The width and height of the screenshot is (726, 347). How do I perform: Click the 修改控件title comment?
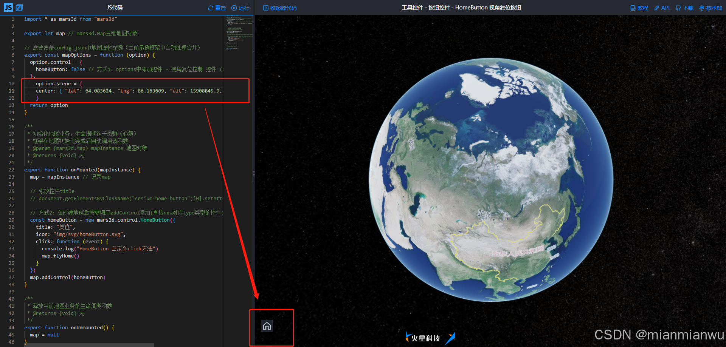pos(52,191)
